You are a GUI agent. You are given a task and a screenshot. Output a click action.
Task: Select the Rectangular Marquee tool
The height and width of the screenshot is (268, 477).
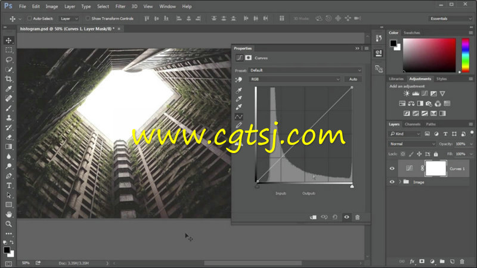coord(8,50)
